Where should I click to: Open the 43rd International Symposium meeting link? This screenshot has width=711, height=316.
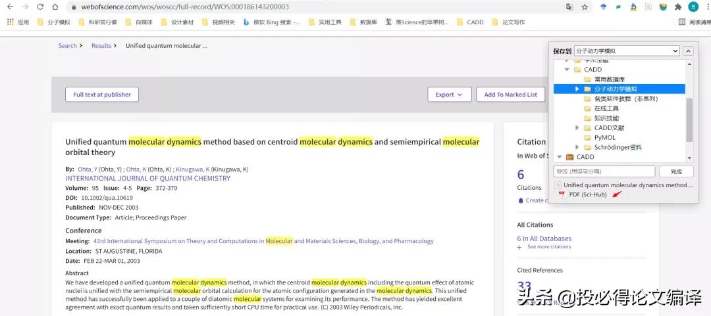tap(263, 241)
